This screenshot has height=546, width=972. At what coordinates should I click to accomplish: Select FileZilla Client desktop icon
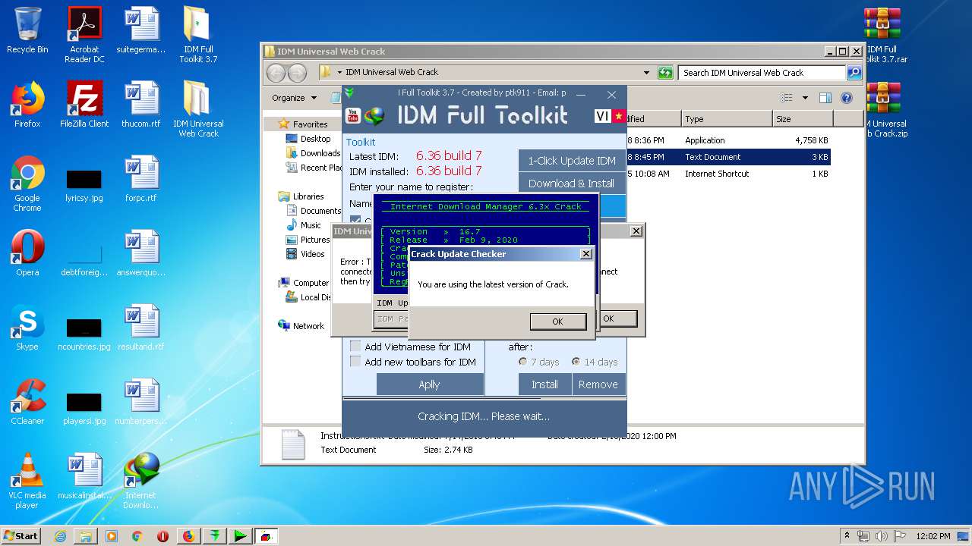point(84,105)
